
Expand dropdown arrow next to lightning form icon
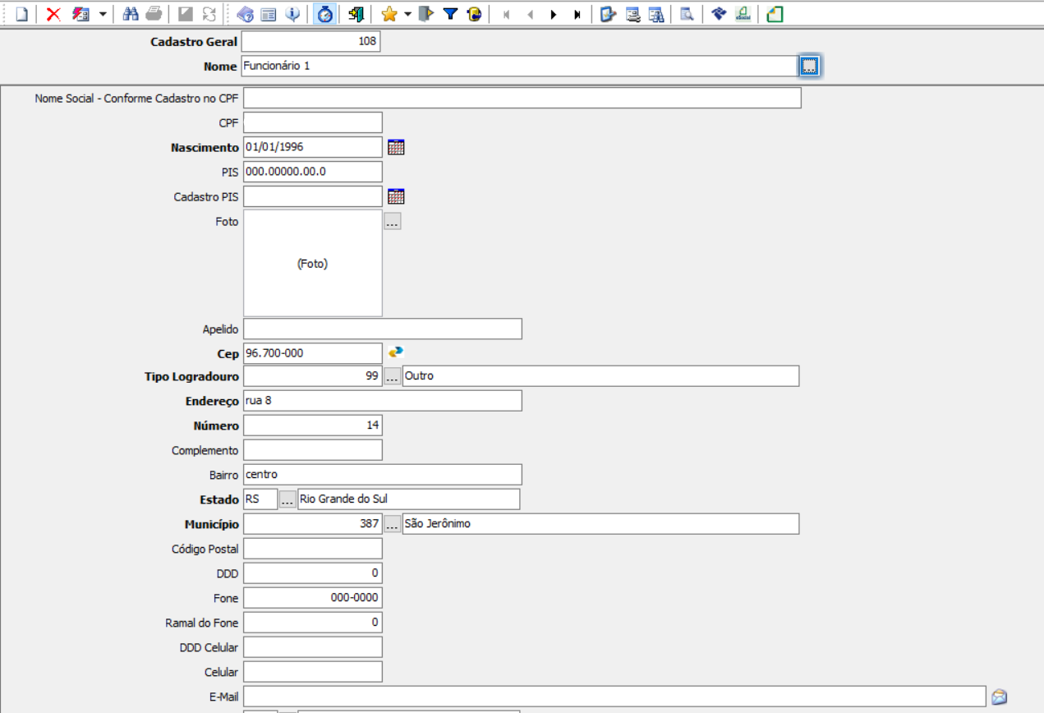pos(102,14)
